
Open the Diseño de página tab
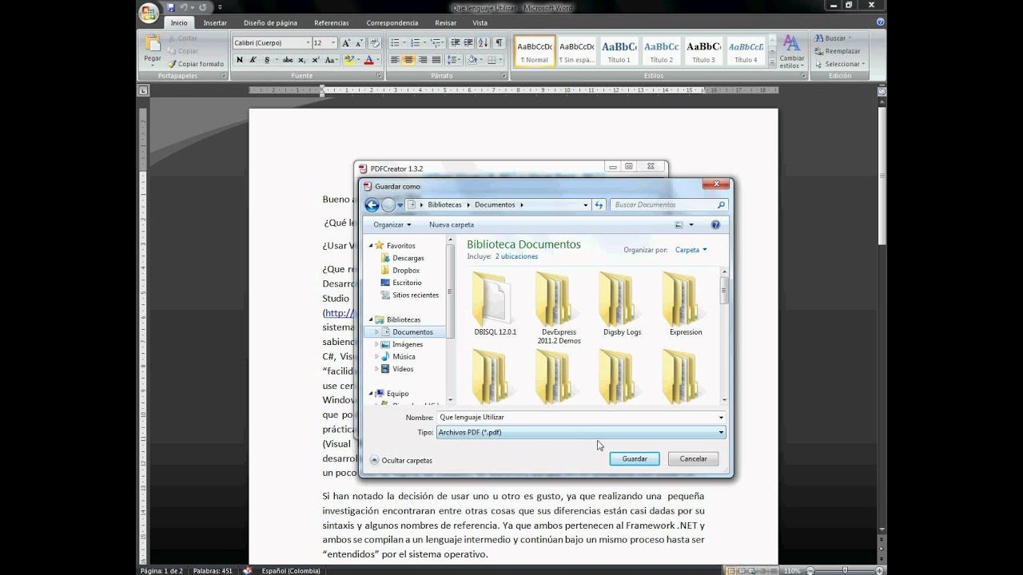[270, 23]
